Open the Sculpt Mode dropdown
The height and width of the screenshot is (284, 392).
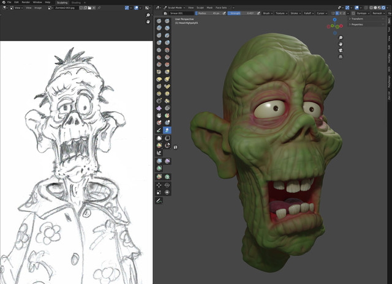pos(174,7)
